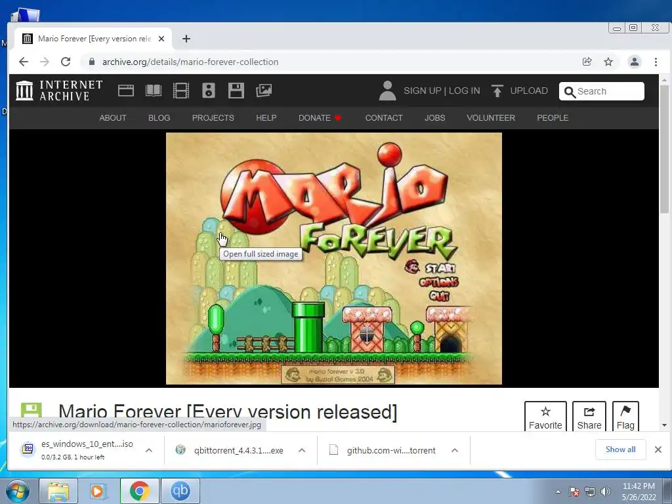This screenshot has height=504, width=672.
Task: Open a new browser tab
Action: coord(186,39)
